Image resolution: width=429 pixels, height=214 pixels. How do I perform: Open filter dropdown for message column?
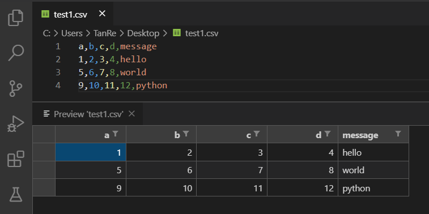point(398,134)
